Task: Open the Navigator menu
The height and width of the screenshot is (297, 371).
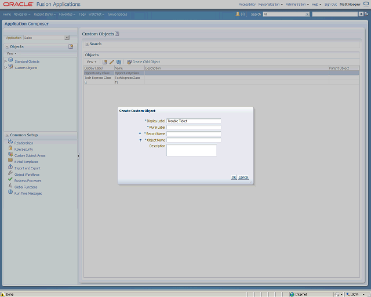Action: click(x=22, y=14)
